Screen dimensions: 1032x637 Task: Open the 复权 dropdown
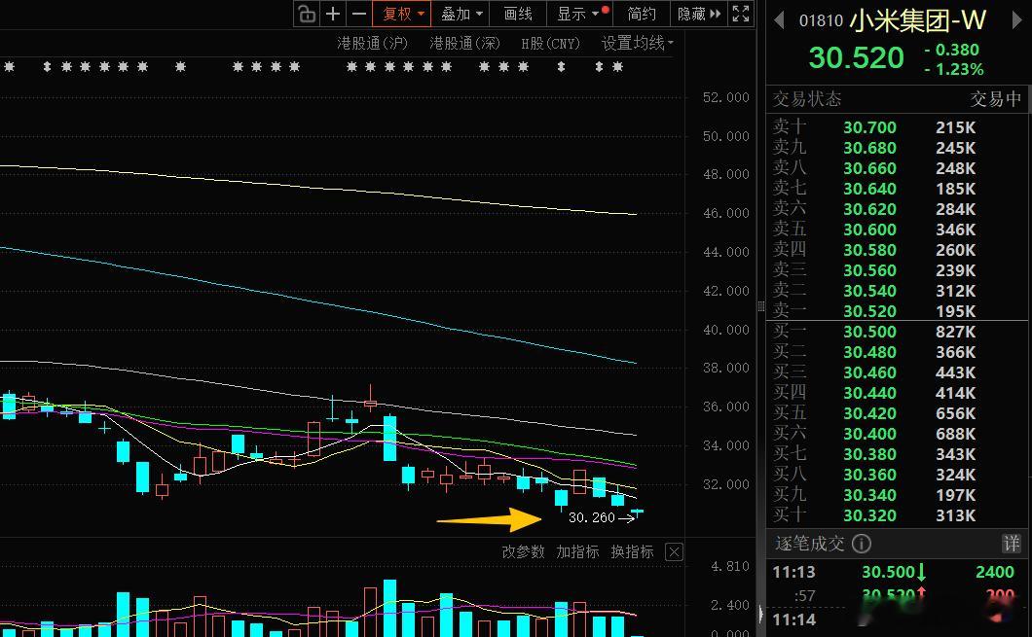(402, 14)
